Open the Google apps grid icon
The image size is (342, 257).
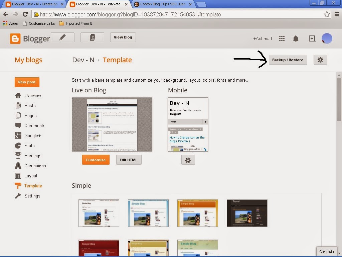pyautogui.click(x=282, y=39)
